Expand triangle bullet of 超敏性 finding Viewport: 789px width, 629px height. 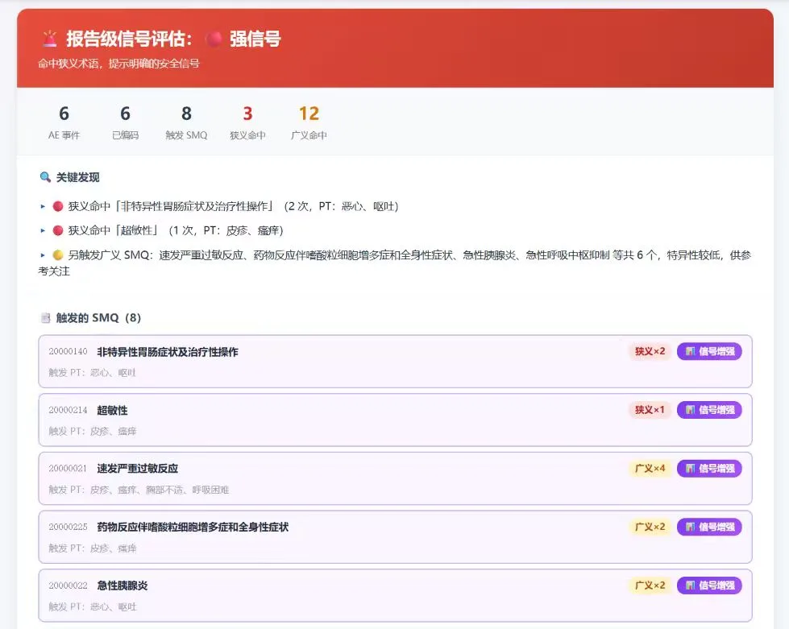(43, 230)
